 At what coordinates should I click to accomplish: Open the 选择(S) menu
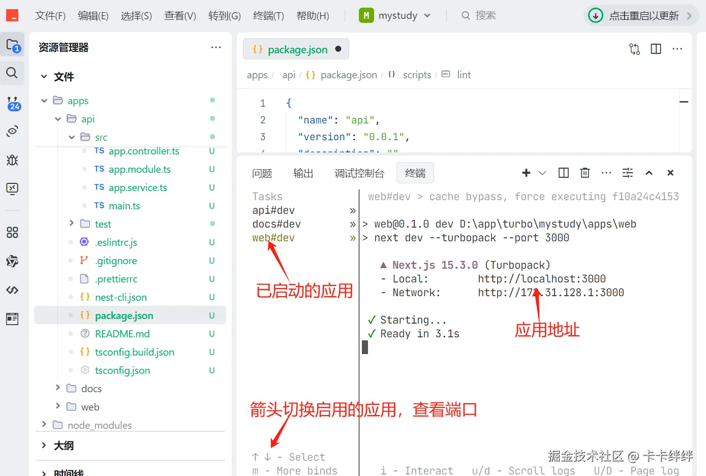click(136, 16)
